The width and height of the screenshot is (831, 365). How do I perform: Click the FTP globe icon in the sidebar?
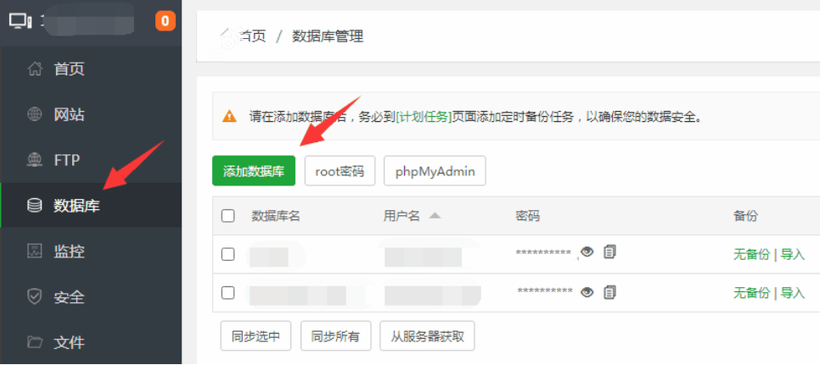click(35, 160)
